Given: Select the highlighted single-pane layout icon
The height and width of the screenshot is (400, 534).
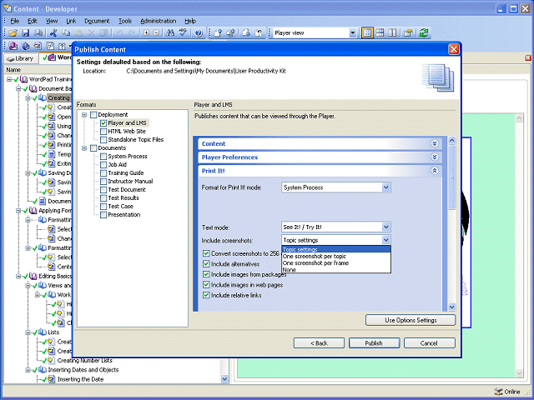Looking at the screenshot, I should coord(367,33).
